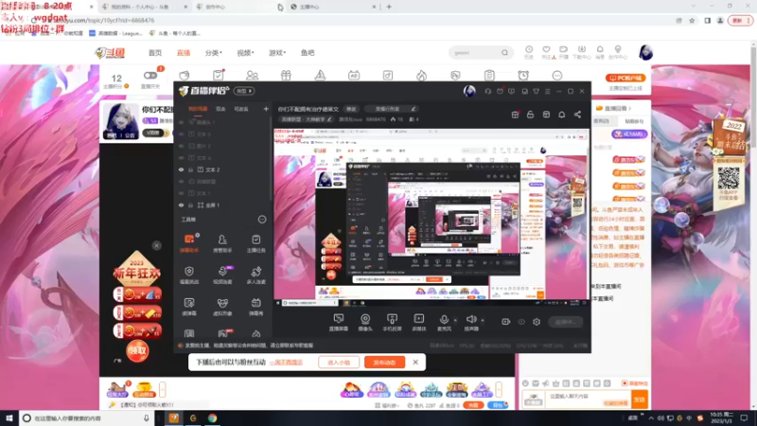Image resolution: width=757 pixels, height=426 pixels.
Task: Go to 首页 in Douyu nav
Action: click(x=155, y=53)
